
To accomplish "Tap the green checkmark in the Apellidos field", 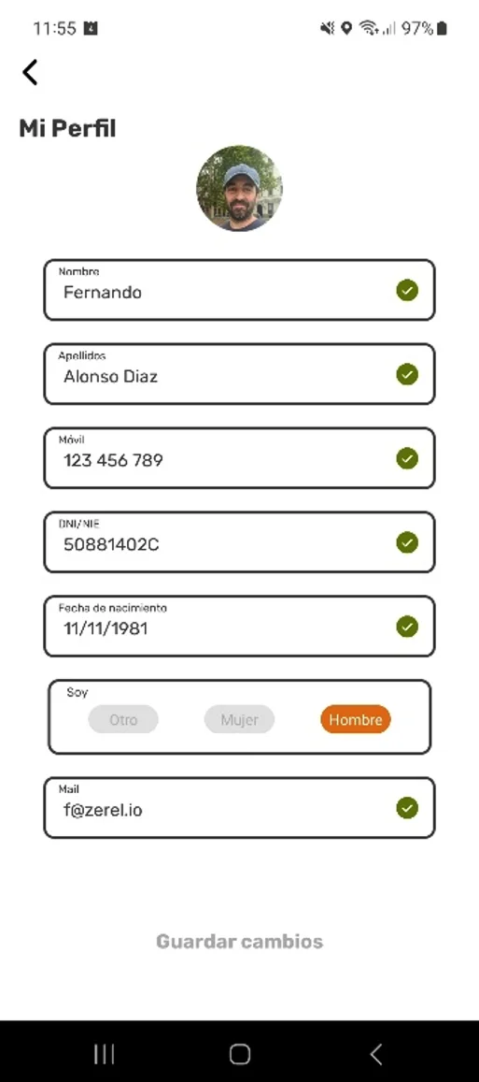I will pos(407,374).
